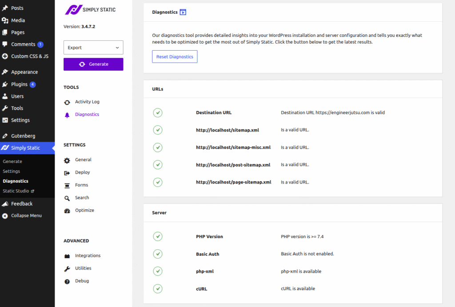This screenshot has width=455, height=307.
Task: Click the Diagnostics video tutorial icon
Action: (x=183, y=12)
